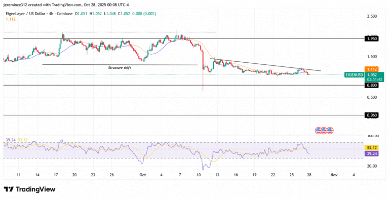Click the orange 1.112 value under the title
389x199 pixels.
pos(10,19)
